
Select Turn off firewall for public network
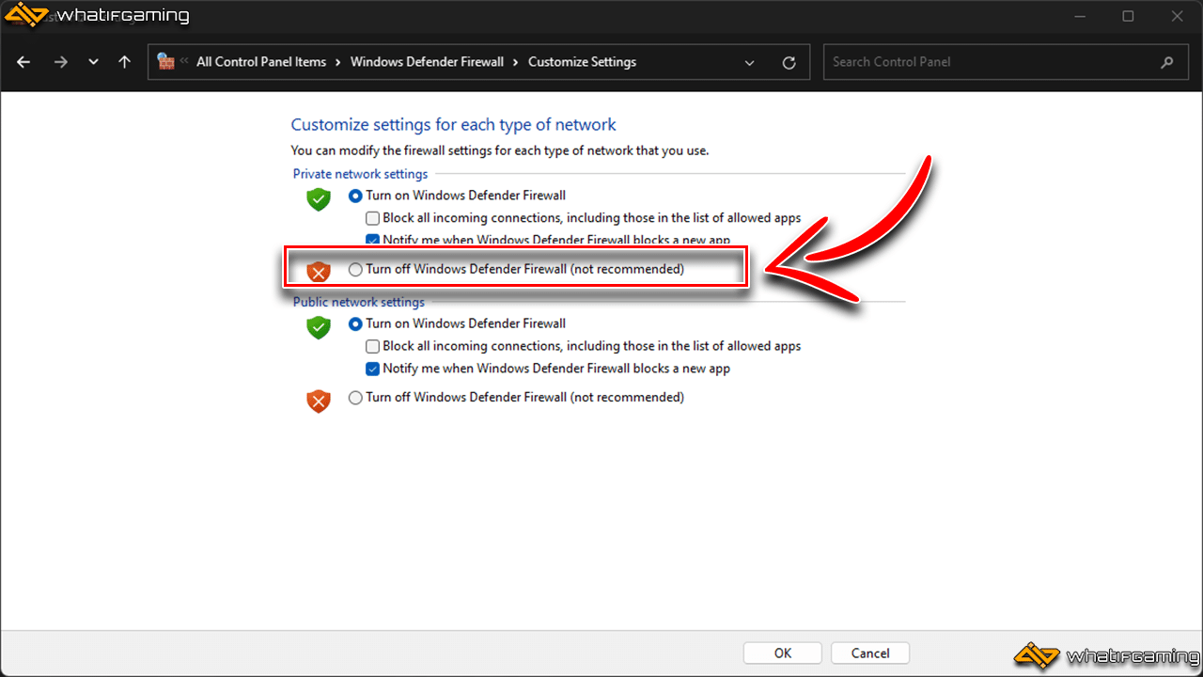pos(355,398)
